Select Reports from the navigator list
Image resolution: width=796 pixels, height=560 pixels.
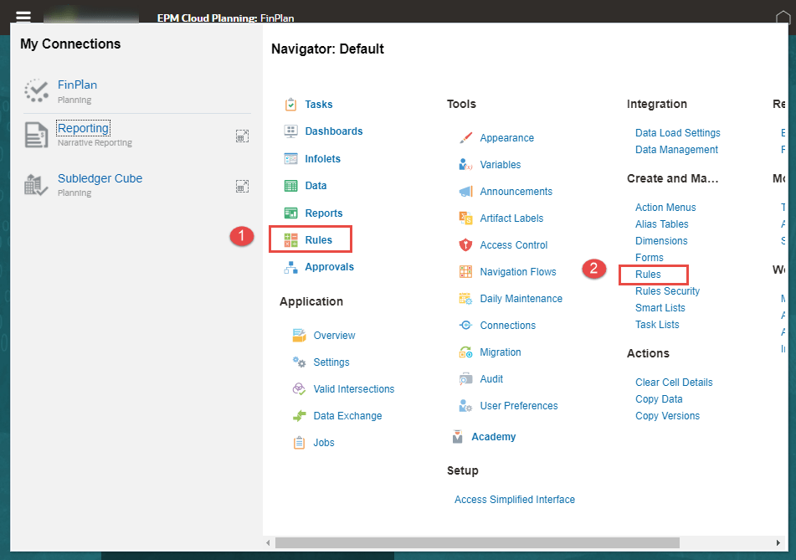(323, 213)
